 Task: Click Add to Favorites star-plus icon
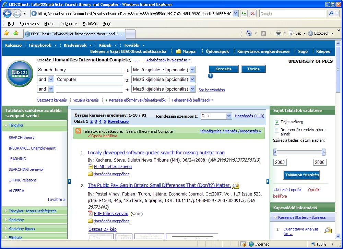(15, 33)
